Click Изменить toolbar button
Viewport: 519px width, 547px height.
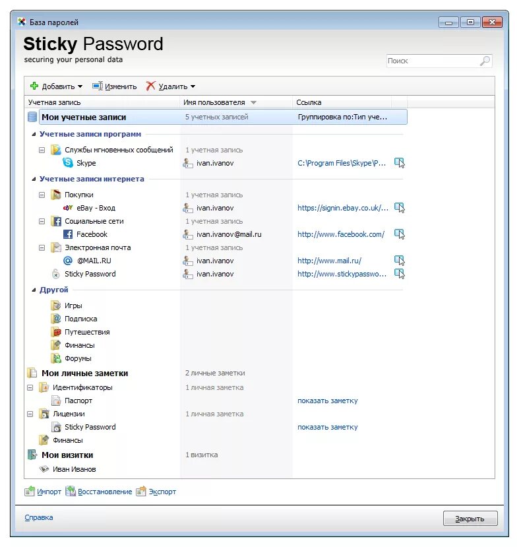(x=114, y=86)
